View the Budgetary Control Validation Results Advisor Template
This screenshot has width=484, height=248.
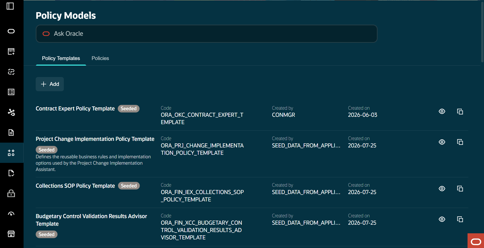click(x=442, y=219)
